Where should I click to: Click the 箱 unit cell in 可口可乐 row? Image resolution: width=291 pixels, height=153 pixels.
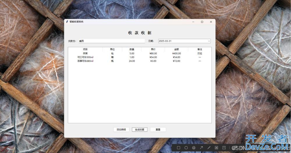[112, 57]
